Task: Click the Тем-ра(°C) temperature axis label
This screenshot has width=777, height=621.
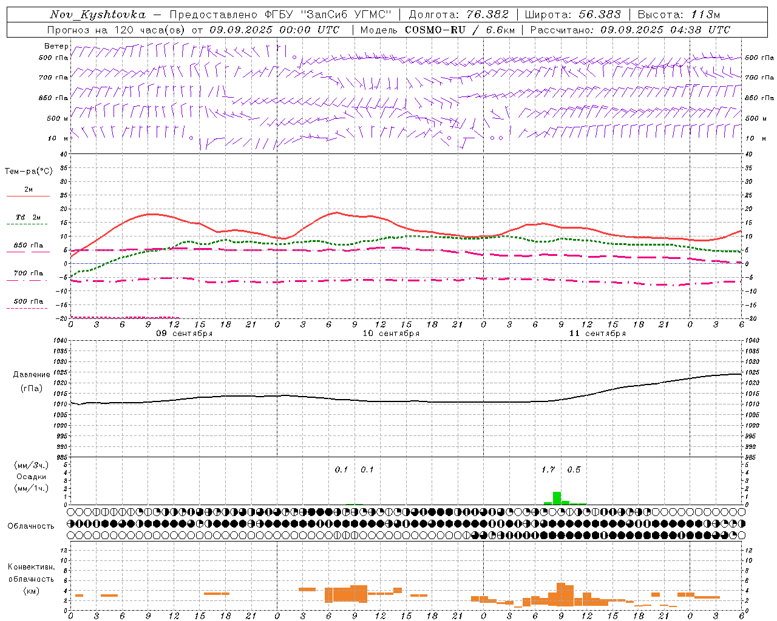Action: 29,171
